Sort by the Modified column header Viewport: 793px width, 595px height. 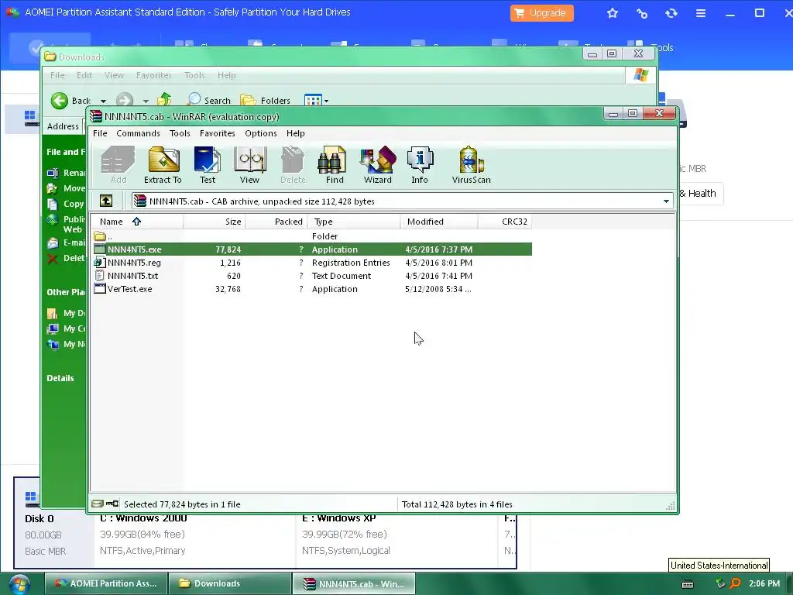point(439,222)
